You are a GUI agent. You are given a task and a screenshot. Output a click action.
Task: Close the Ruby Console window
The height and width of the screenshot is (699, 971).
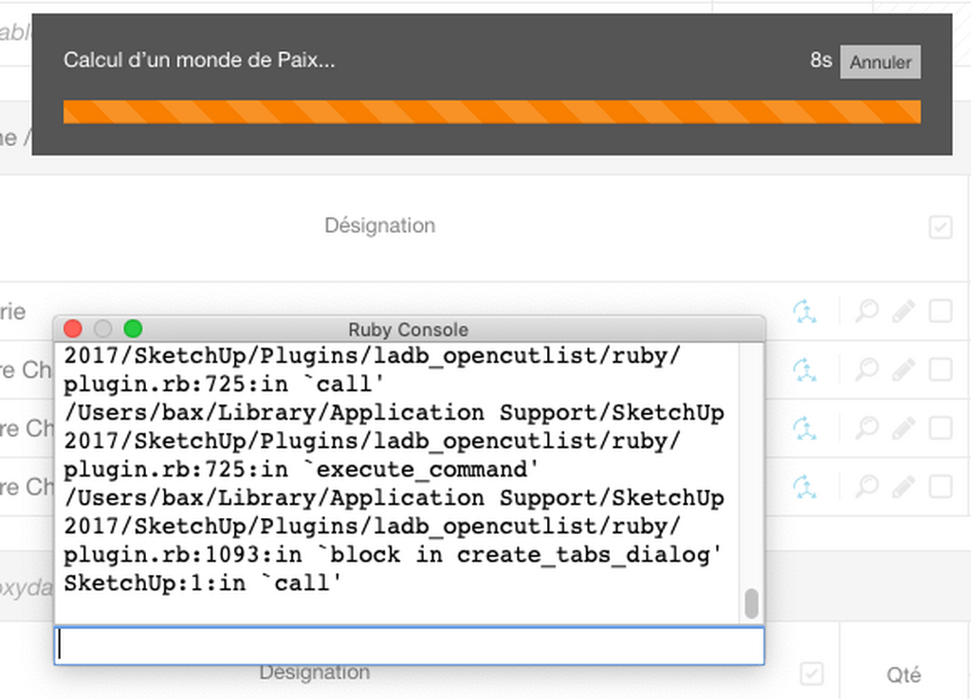[x=72, y=329]
